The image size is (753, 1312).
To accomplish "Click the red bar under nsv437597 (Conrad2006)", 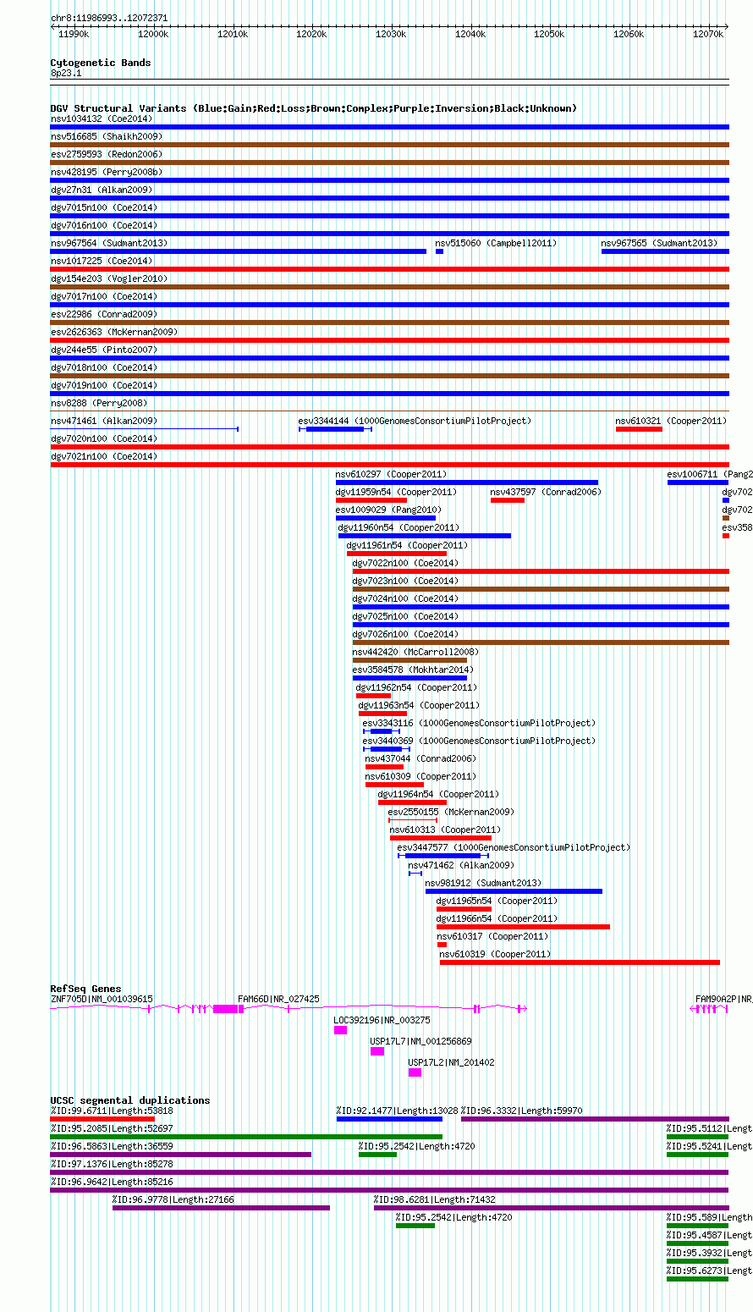I will pyautogui.click(x=508, y=500).
